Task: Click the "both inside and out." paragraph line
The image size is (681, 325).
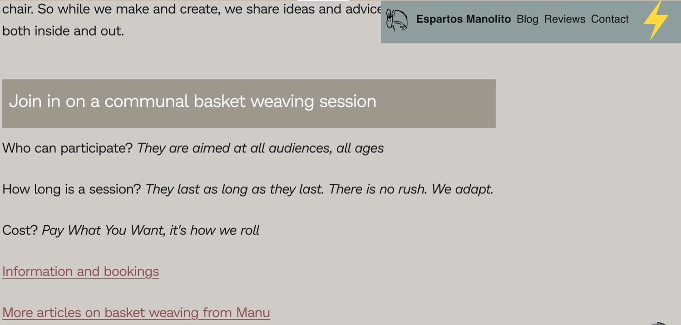Action: 63,31
